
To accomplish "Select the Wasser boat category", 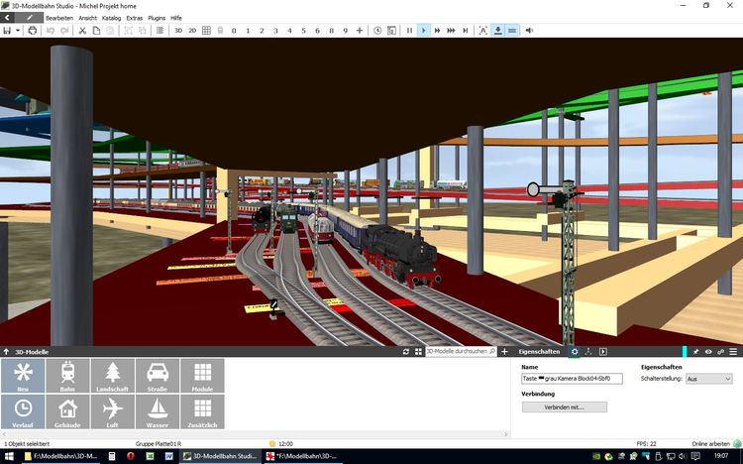I will (x=157, y=411).
